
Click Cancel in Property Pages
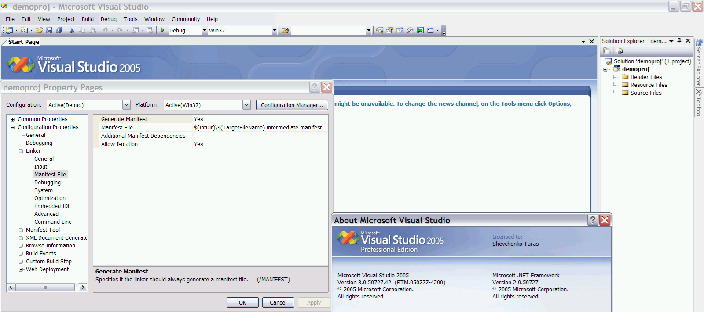278,302
